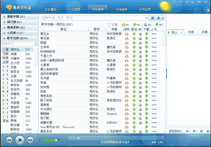The height and width of the screenshot is (147, 211).
Task: Expand the 最新专辑 (18) section
Action: click(19, 17)
